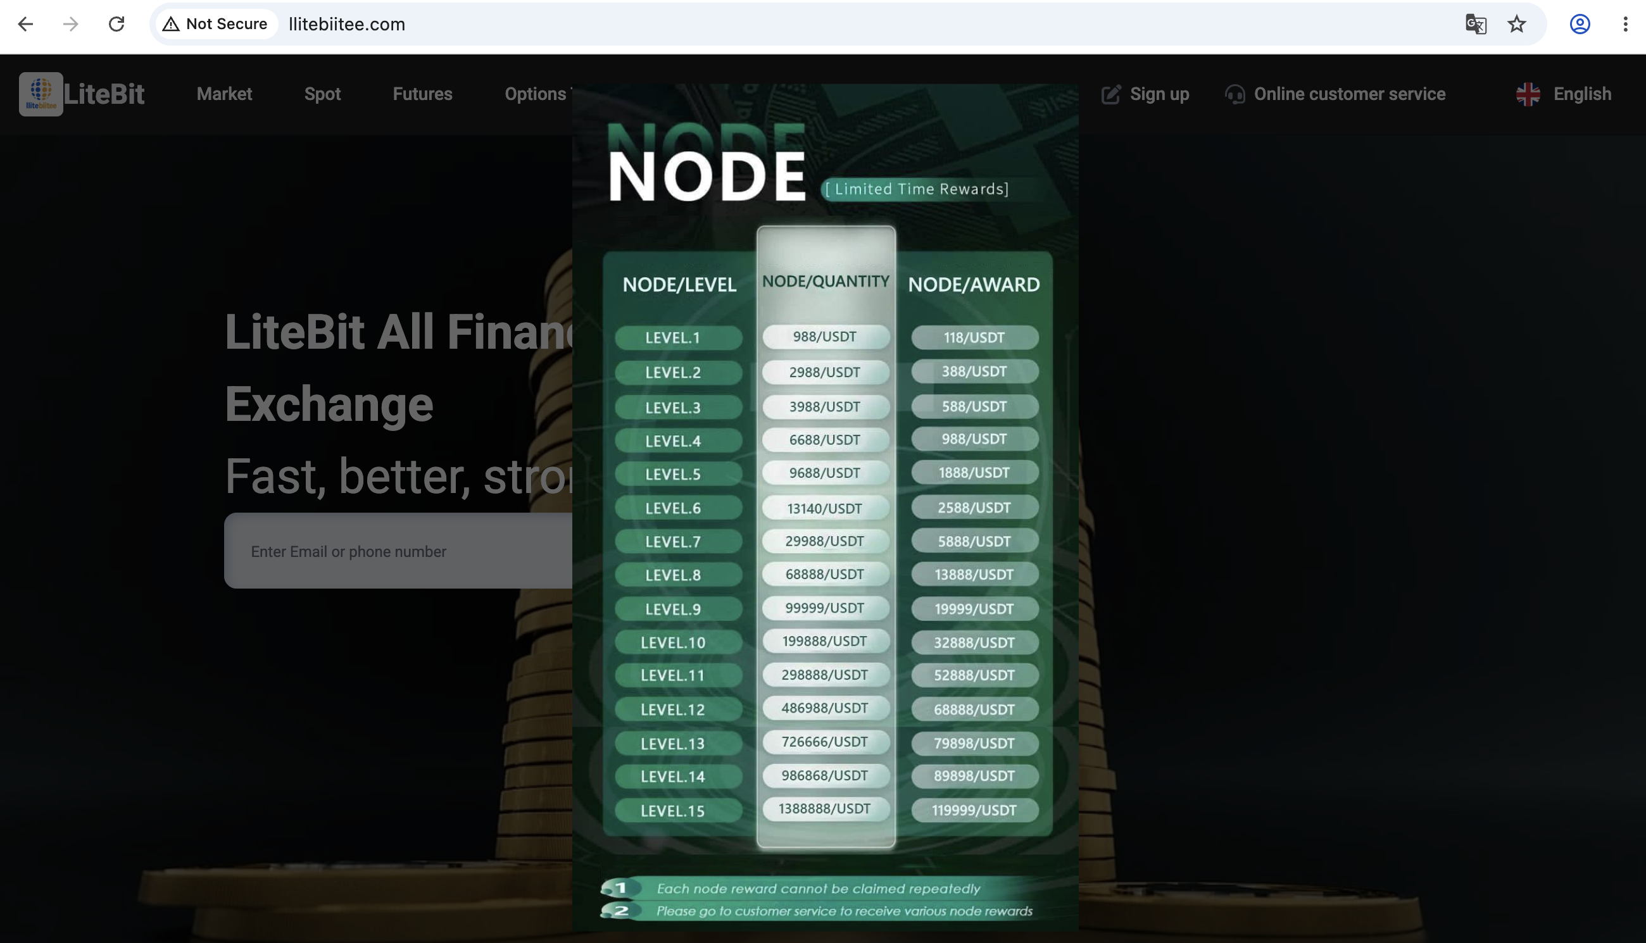The height and width of the screenshot is (943, 1646).
Task: Click the NODE/LEVEL column header
Action: (679, 284)
